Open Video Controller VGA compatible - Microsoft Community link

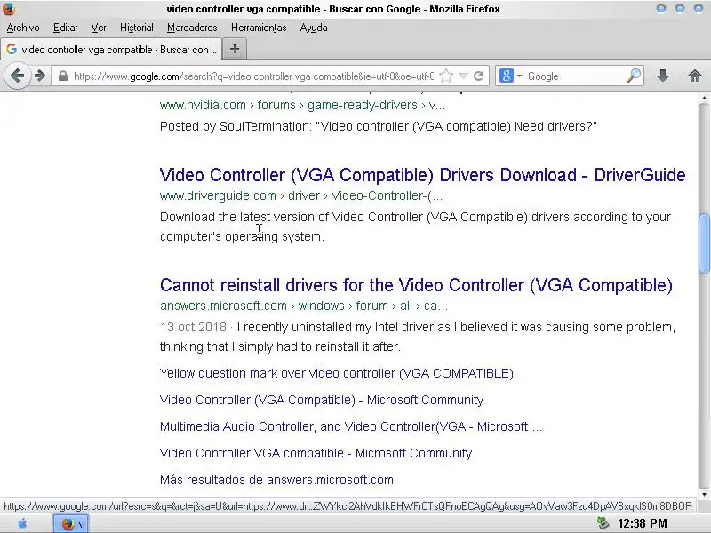(x=316, y=453)
